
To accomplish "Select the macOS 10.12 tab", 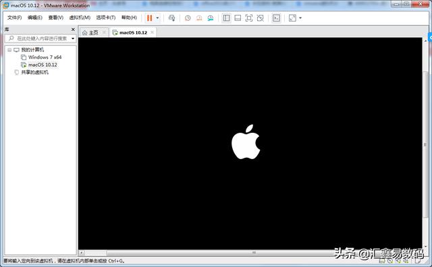I will (x=133, y=32).
